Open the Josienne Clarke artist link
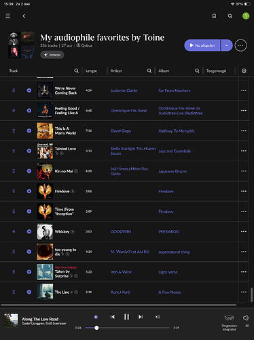This screenshot has width=254, height=340. (x=124, y=90)
